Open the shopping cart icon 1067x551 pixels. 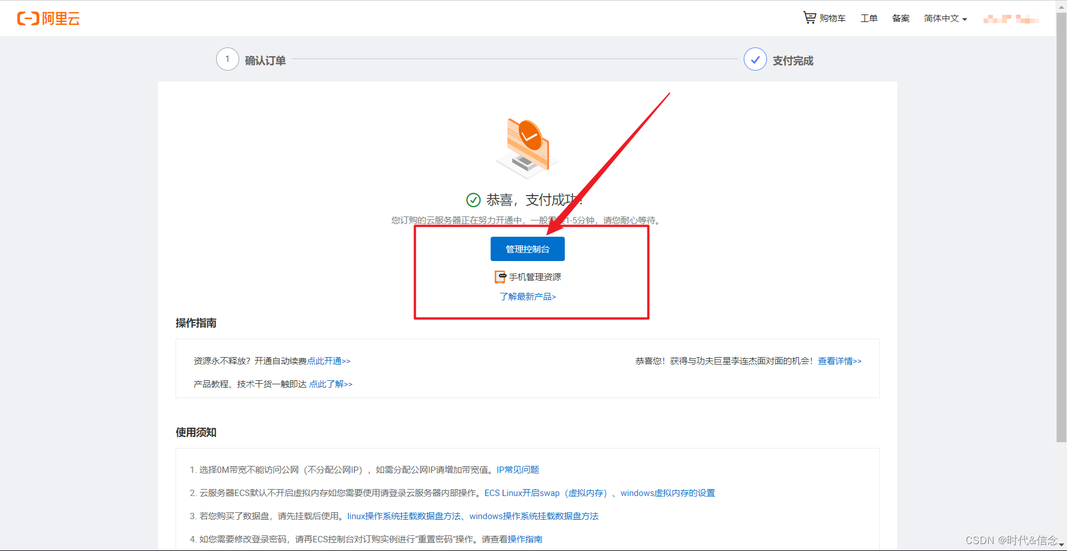(809, 18)
